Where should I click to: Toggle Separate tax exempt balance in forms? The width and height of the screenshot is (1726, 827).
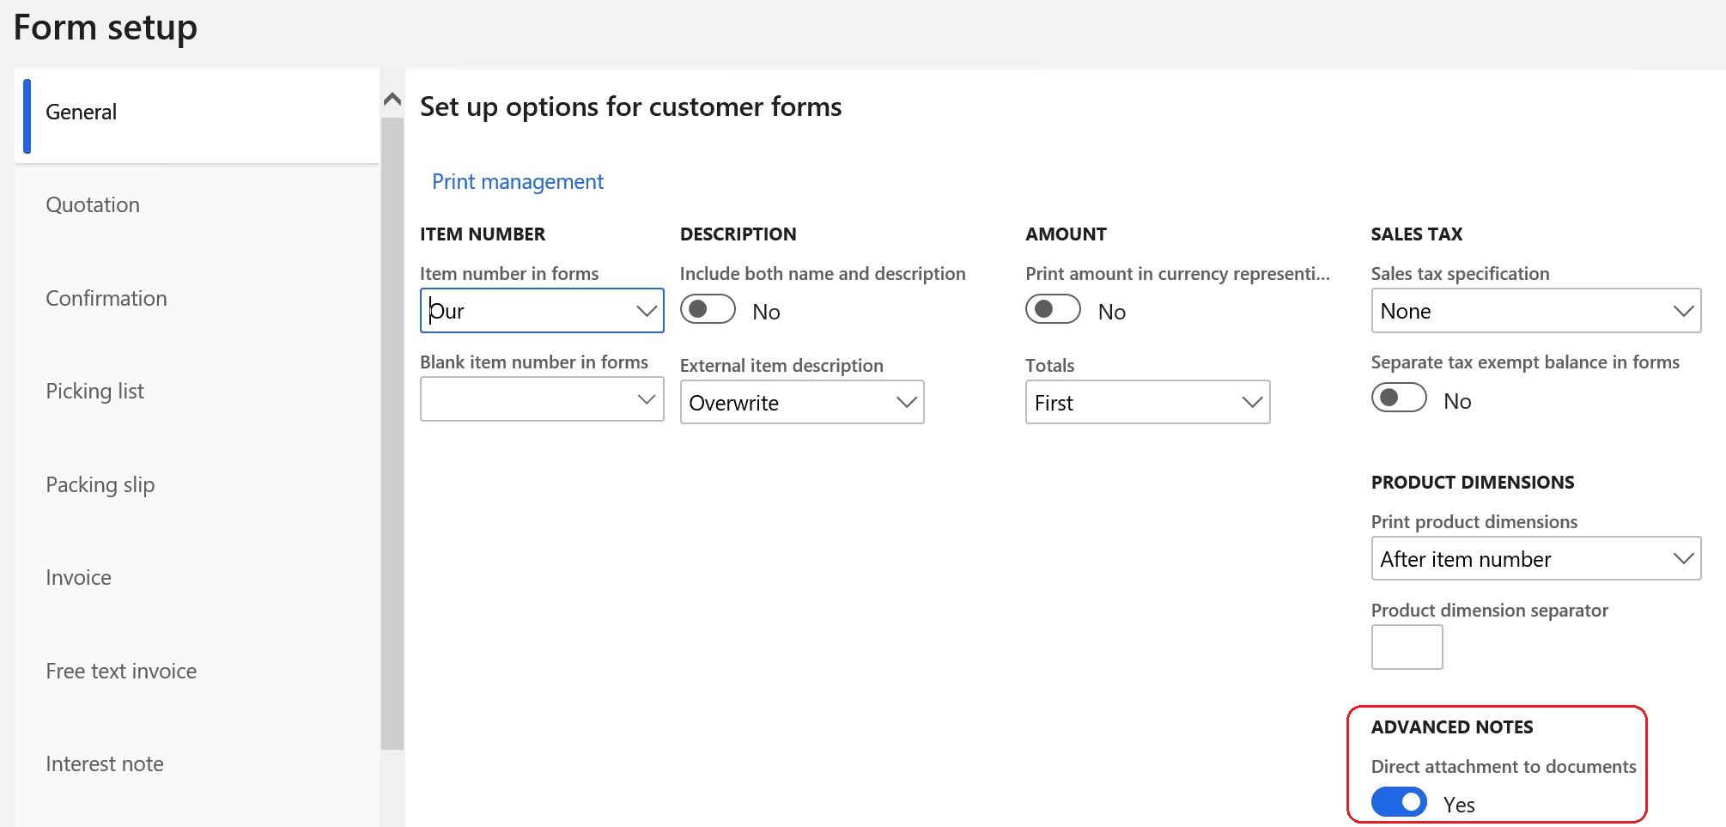(1399, 398)
